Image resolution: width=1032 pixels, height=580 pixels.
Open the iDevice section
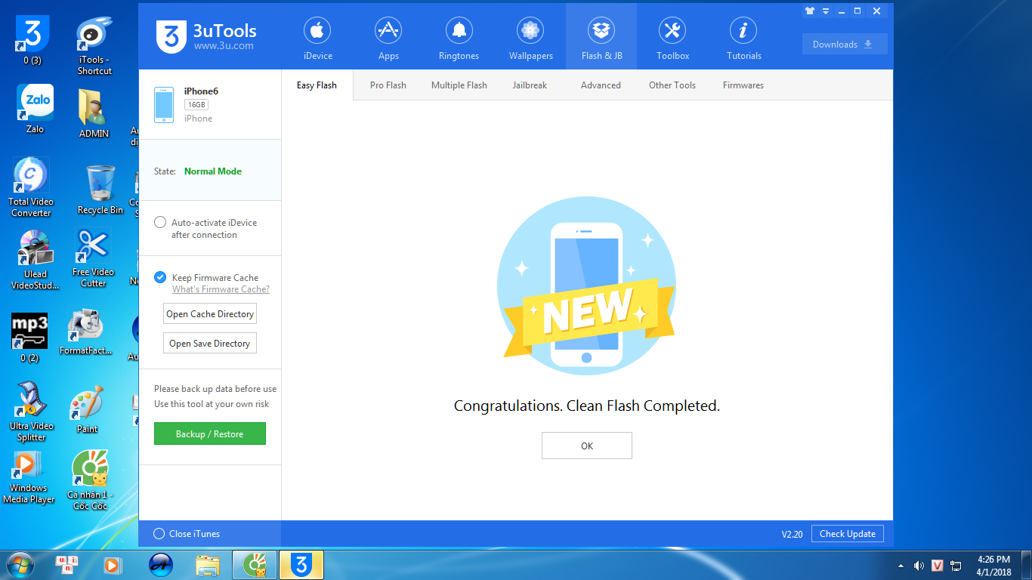click(x=317, y=39)
